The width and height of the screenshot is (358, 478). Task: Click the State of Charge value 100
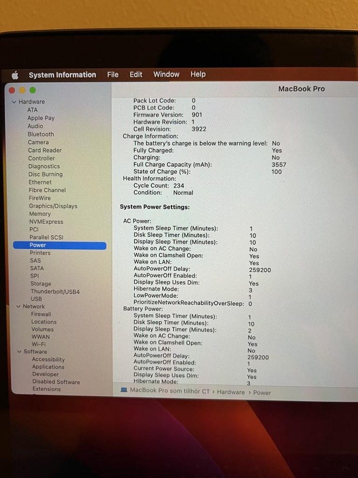coord(276,172)
